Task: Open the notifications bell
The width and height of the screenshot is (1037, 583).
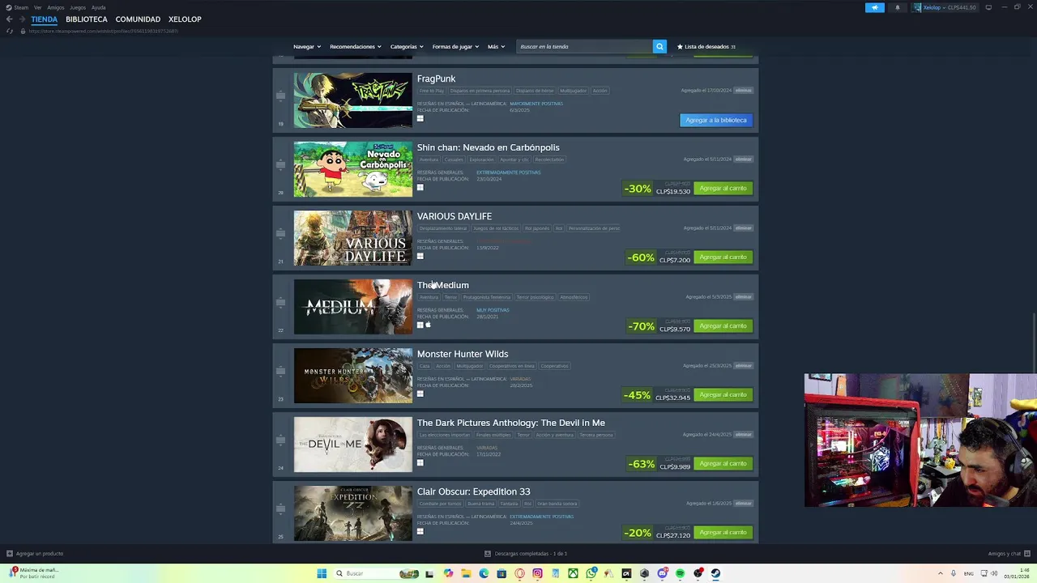Action: 897,7
